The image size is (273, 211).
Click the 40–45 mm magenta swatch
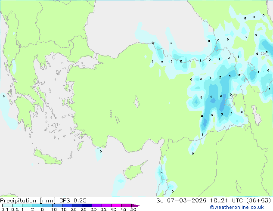click(x=117, y=205)
